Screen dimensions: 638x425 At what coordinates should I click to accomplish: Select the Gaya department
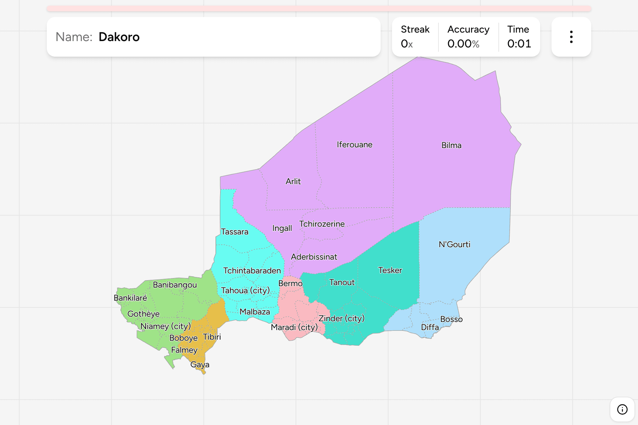(200, 364)
